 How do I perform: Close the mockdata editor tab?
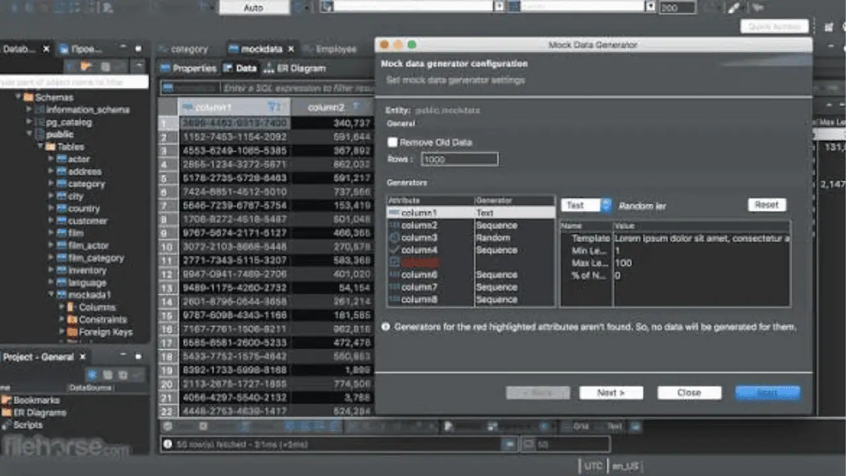pos(291,49)
